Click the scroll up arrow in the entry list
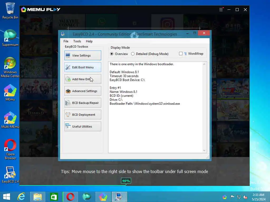 (204, 64)
